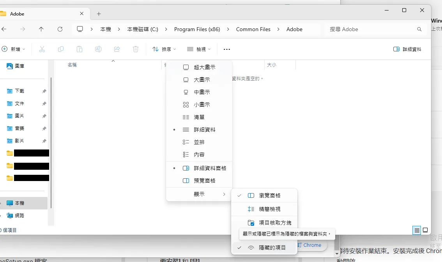Unpin 下載 using its pin icon
This screenshot has width=442, height=262.
point(44,91)
